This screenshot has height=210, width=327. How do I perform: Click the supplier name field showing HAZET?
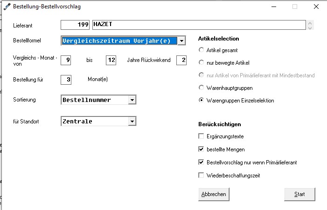pos(199,25)
